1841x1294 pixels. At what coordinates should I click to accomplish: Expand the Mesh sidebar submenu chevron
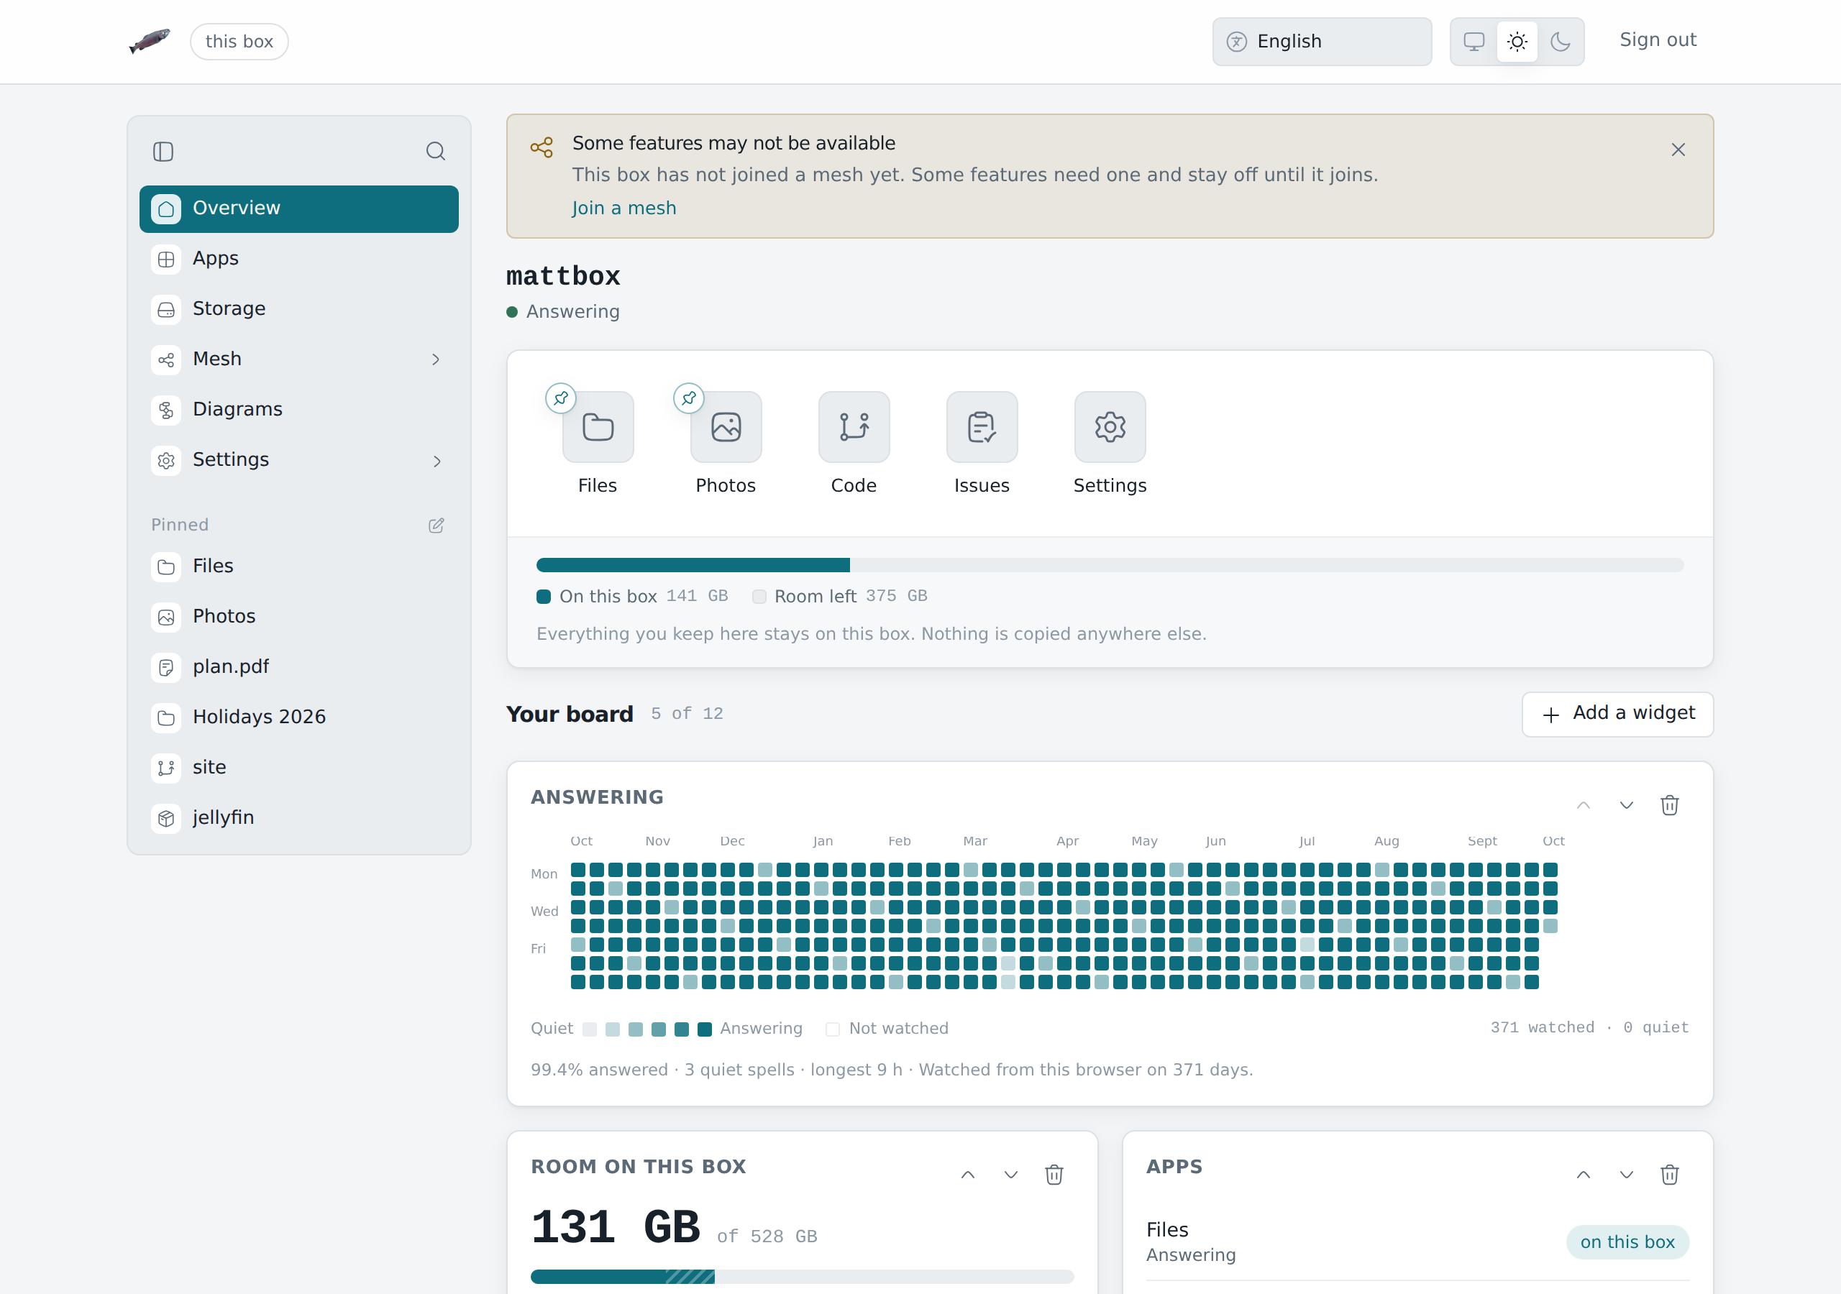[x=437, y=360]
